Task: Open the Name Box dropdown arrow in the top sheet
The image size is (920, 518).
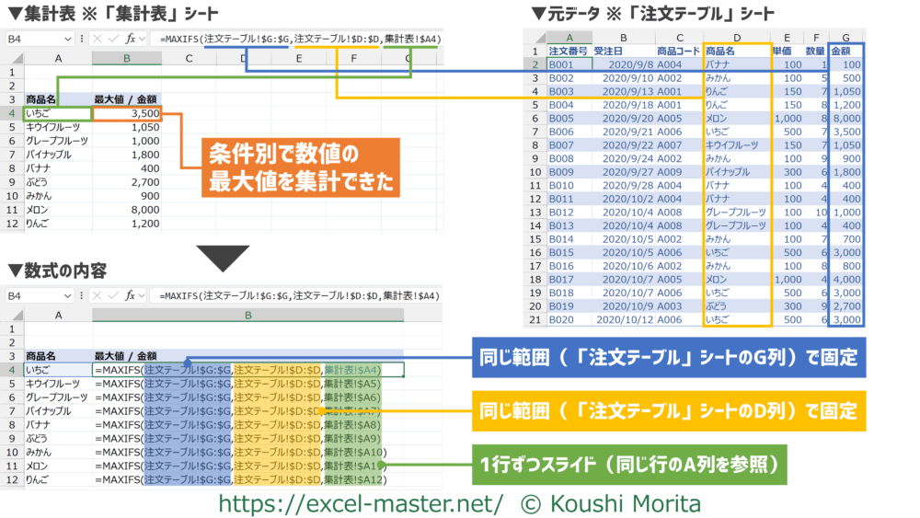Action: (x=68, y=40)
